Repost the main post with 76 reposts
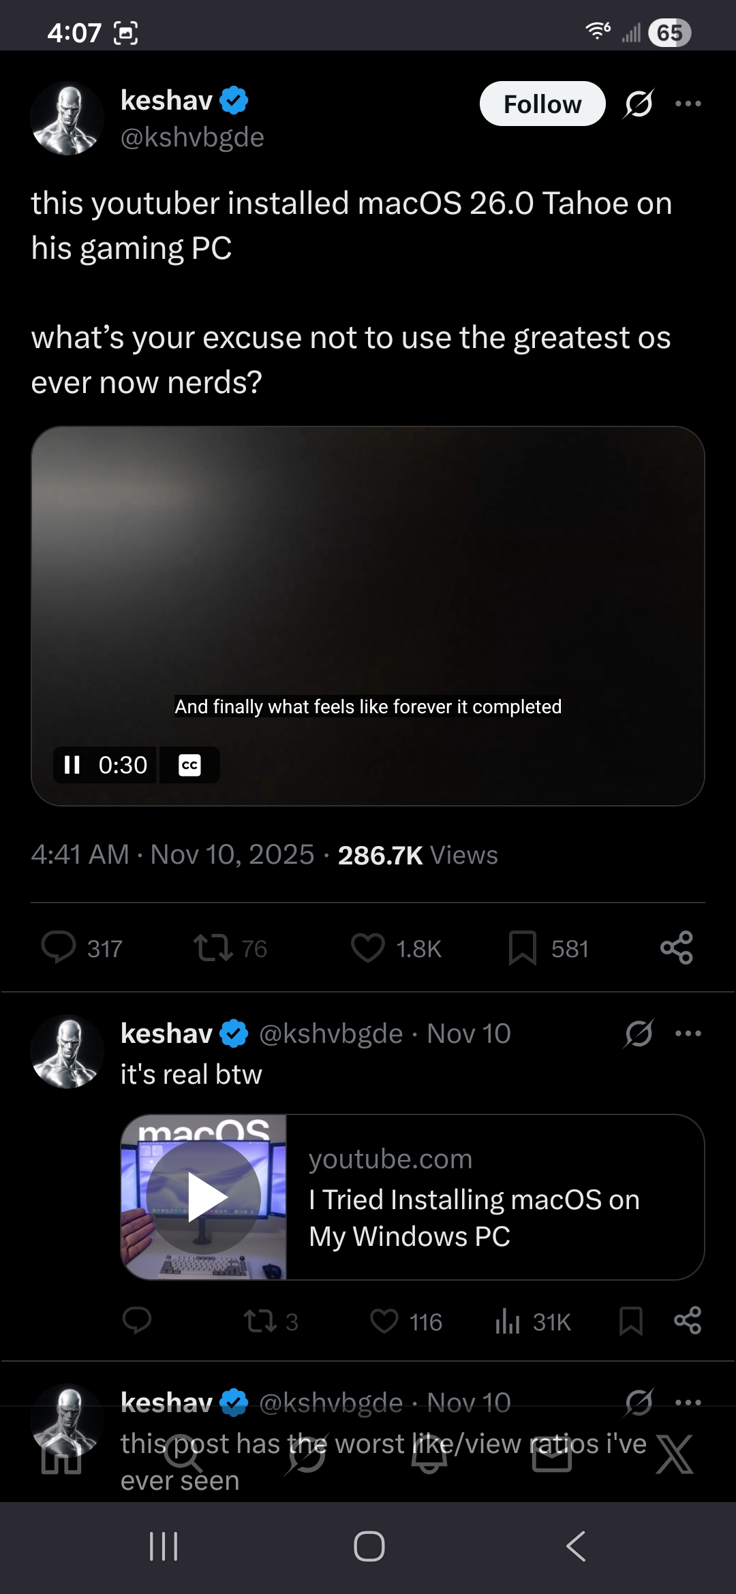This screenshot has height=1594, width=736. click(213, 948)
